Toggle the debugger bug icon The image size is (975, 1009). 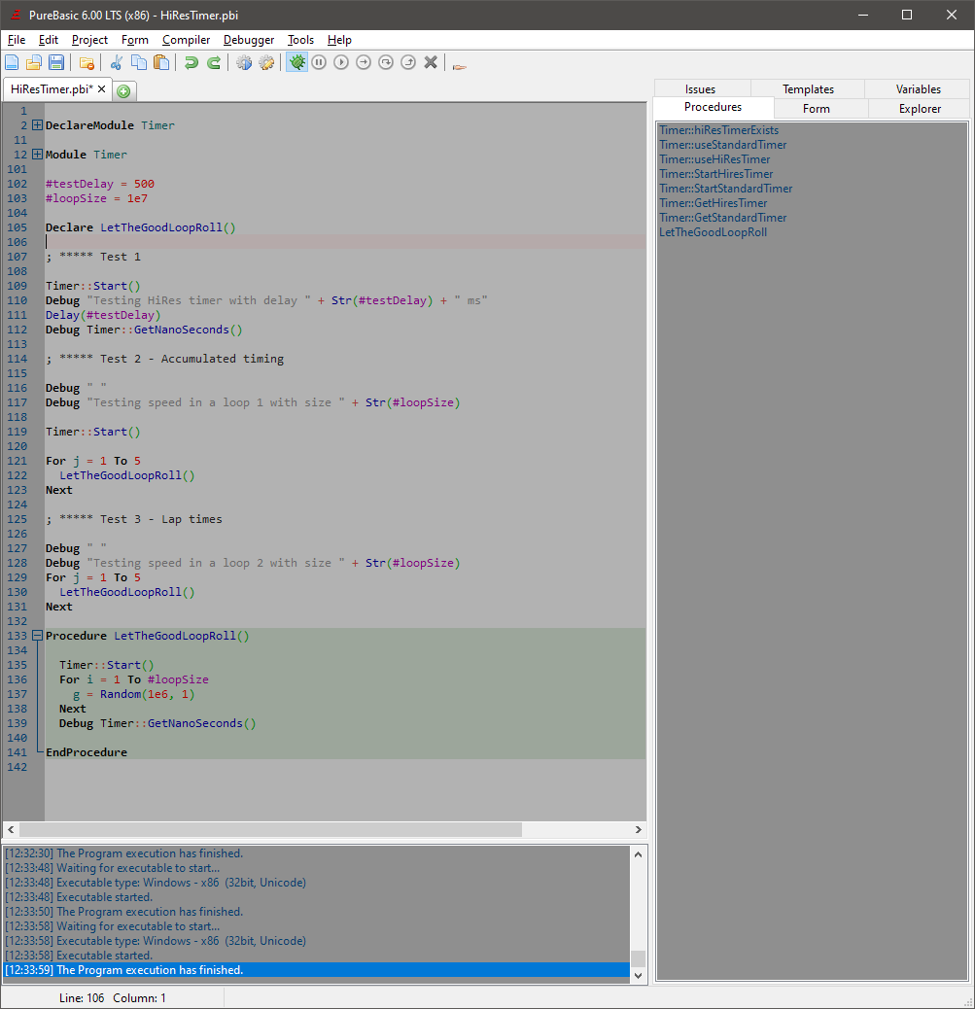tap(296, 62)
